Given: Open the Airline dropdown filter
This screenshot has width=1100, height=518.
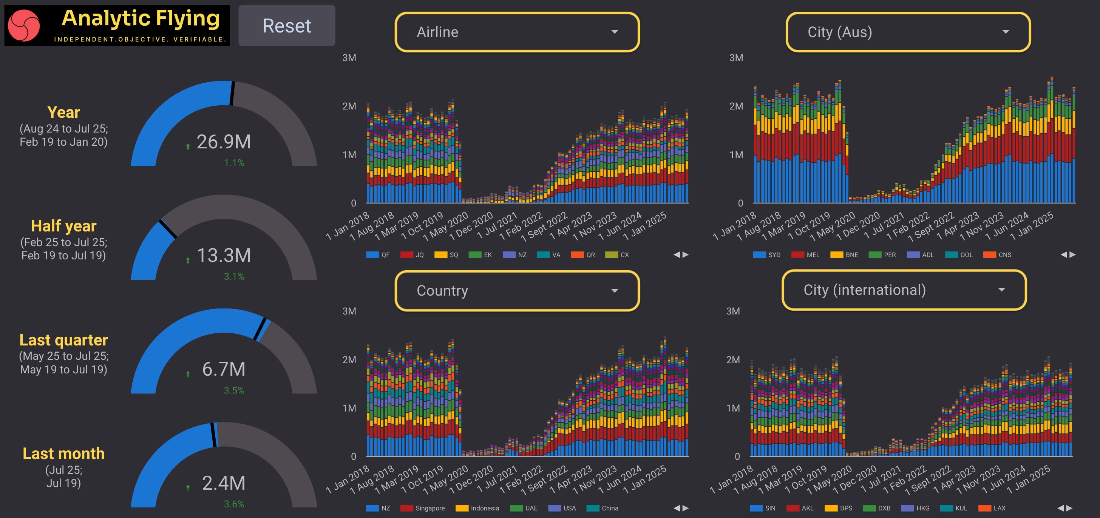Looking at the screenshot, I should (x=517, y=32).
